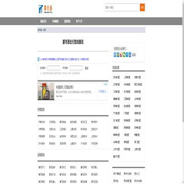This screenshot has height=184, width=184.
Task: Click the blue building site logo
Action: pos(45,9)
